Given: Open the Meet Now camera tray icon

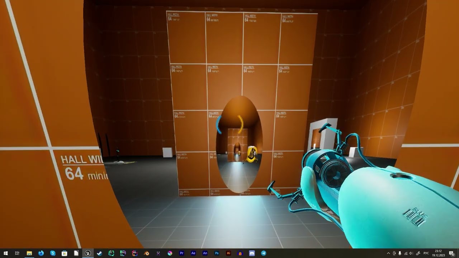Looking at the screenshot, I should 394,253.
